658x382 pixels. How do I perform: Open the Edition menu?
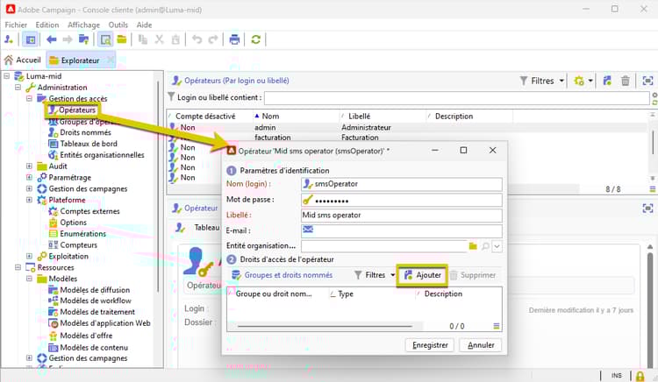tap(47, 25)
